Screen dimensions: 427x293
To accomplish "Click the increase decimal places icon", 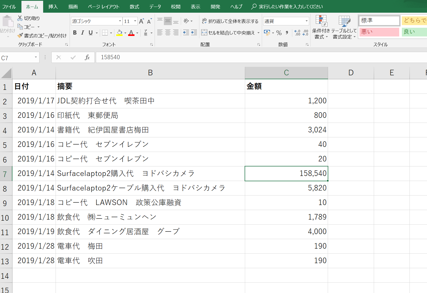I will point(297,33).
